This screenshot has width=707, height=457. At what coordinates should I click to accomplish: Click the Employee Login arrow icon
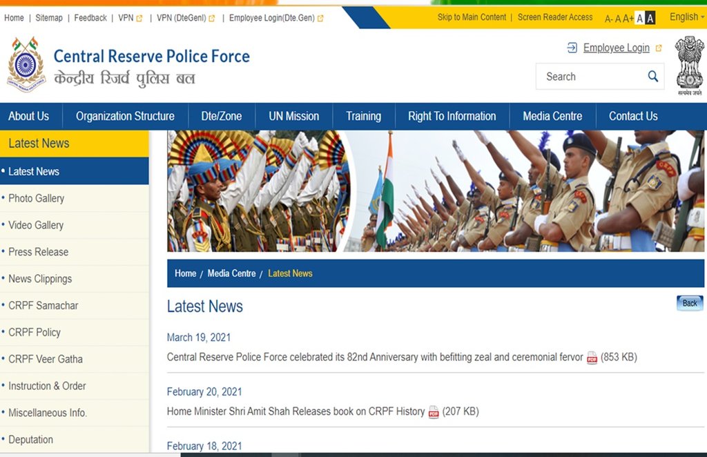[572, 48]
